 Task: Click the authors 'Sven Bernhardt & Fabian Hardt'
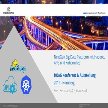(x=71, y=91)
